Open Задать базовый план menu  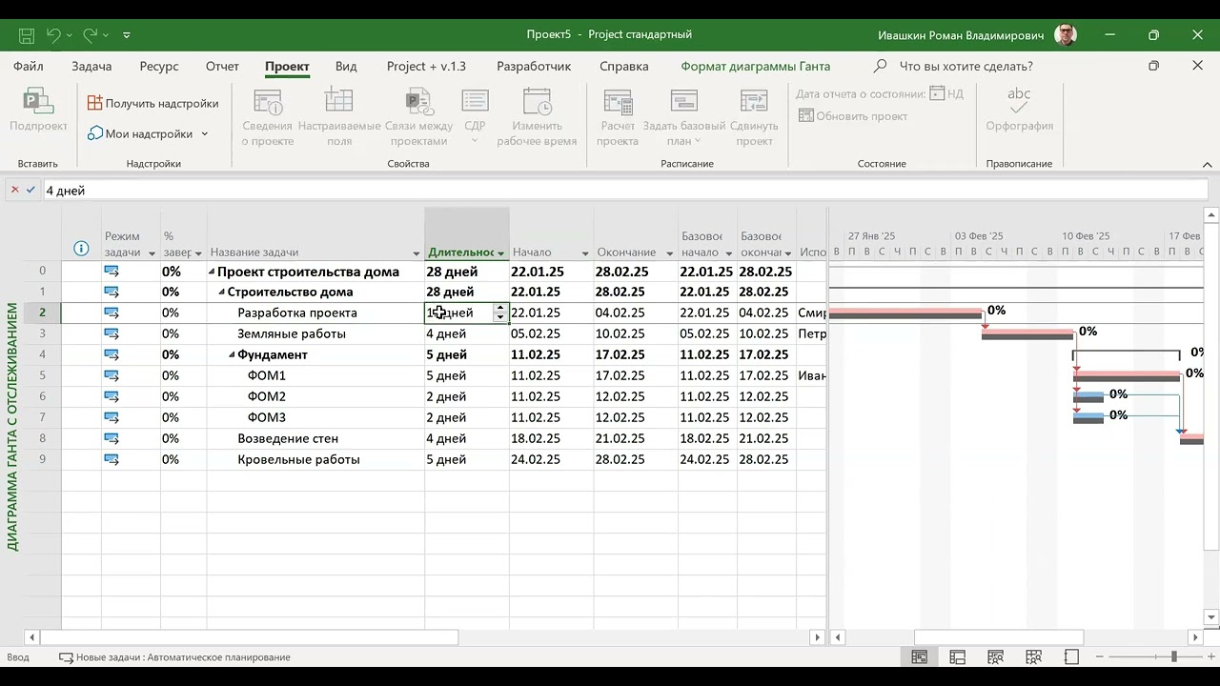pos(683,118)
